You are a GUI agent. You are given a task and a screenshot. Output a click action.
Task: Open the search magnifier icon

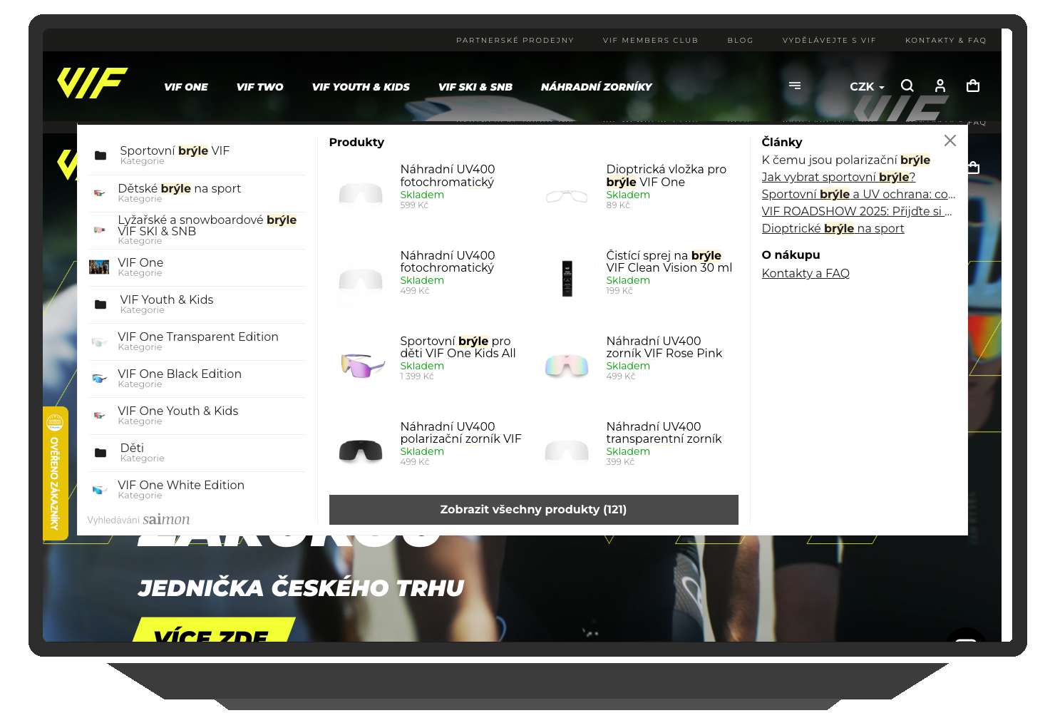point(907,86)
